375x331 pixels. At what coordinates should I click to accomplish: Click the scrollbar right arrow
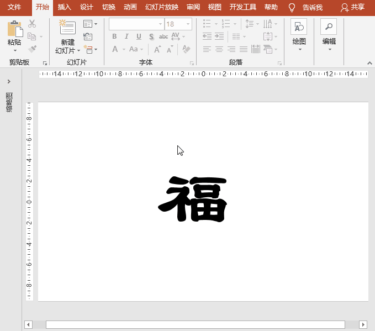[x=363, y=325]
